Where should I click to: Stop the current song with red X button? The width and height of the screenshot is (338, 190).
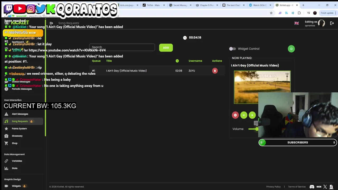(235, 115)
